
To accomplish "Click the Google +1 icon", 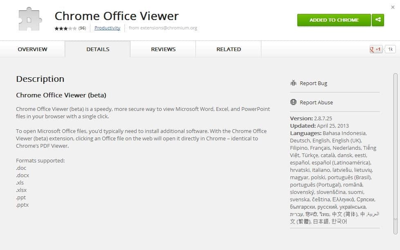I will (375, 49).
